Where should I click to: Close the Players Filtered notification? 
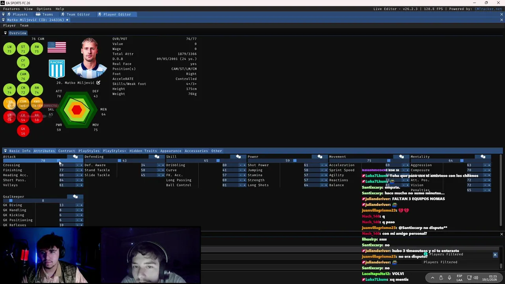click(495, 255)
